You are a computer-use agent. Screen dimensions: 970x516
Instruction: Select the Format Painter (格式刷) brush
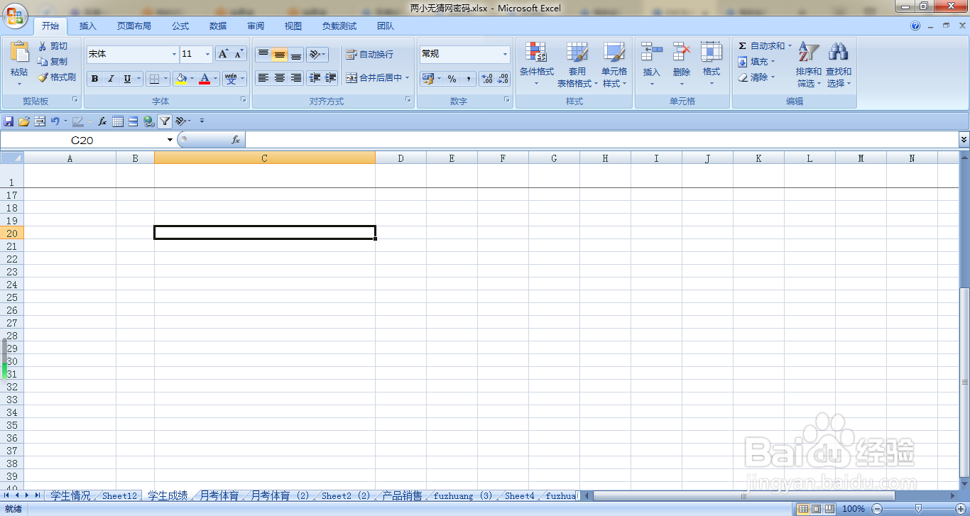pos(43,77)
